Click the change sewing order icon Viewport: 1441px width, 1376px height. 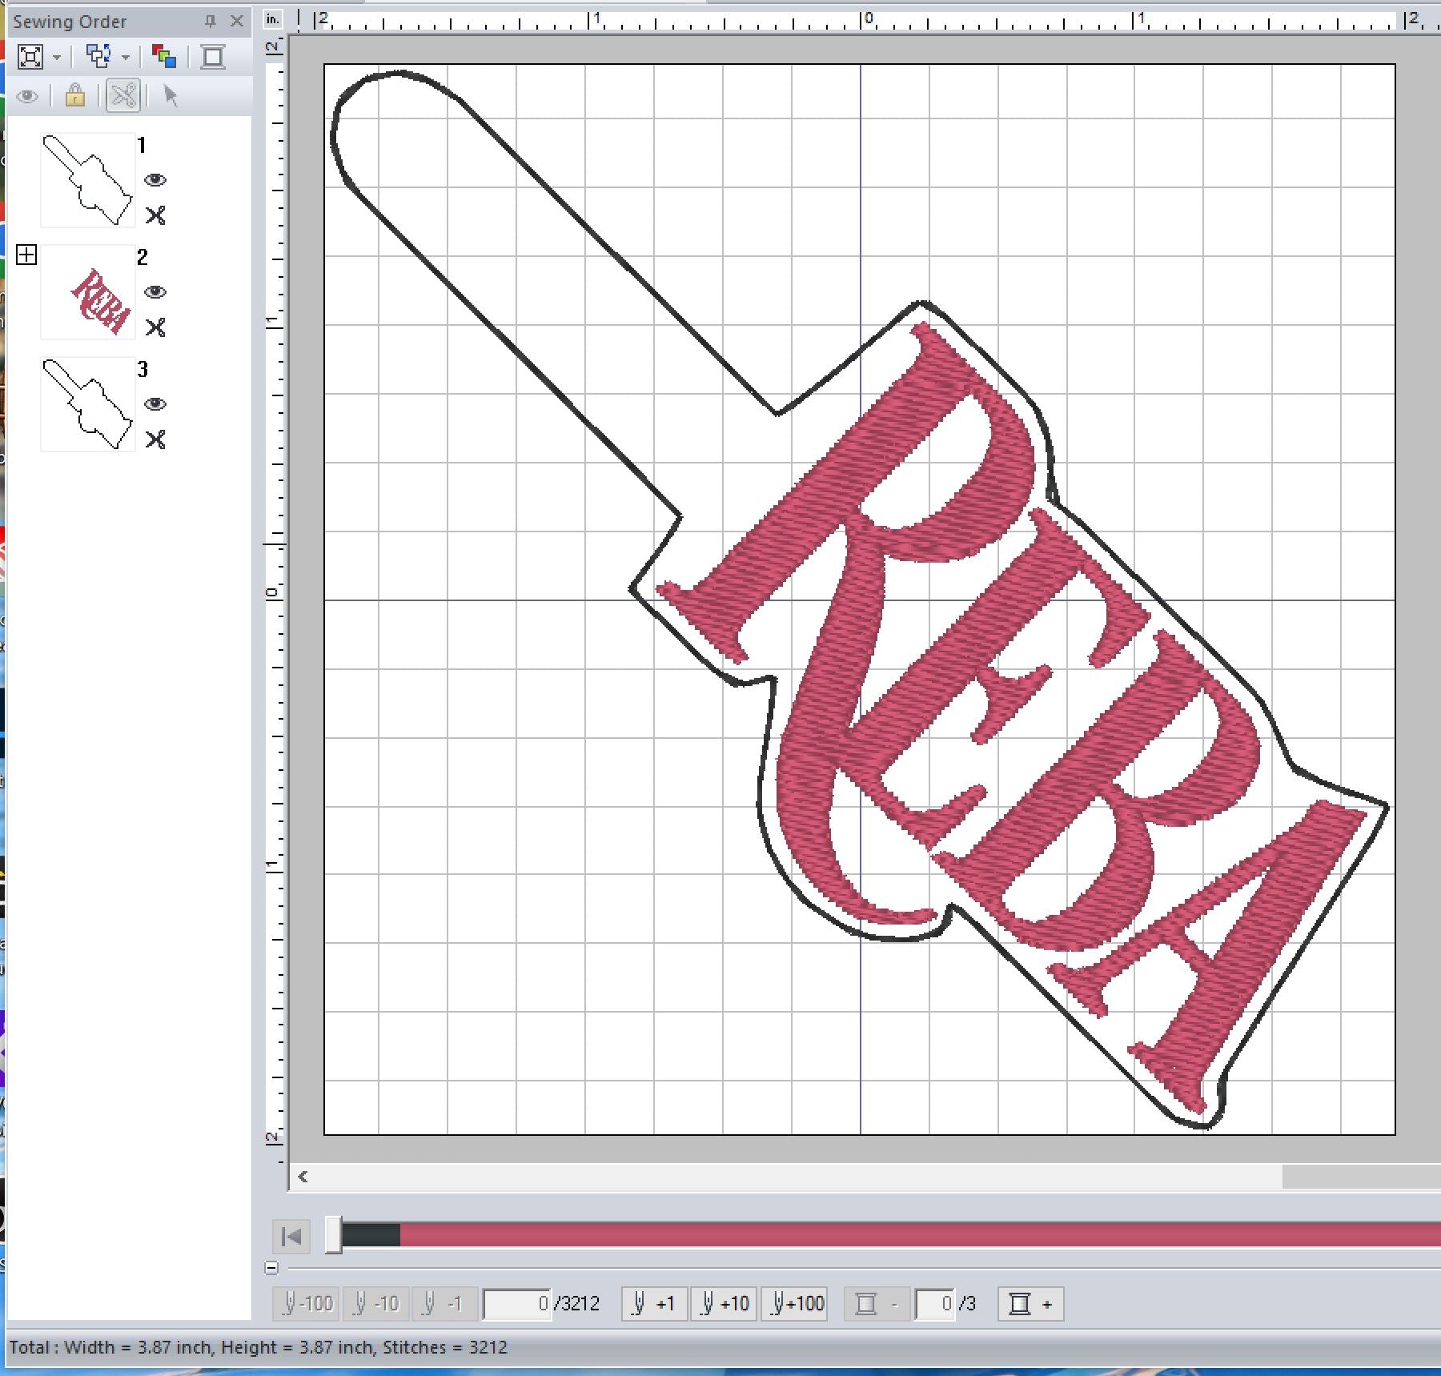coord(98,57)
